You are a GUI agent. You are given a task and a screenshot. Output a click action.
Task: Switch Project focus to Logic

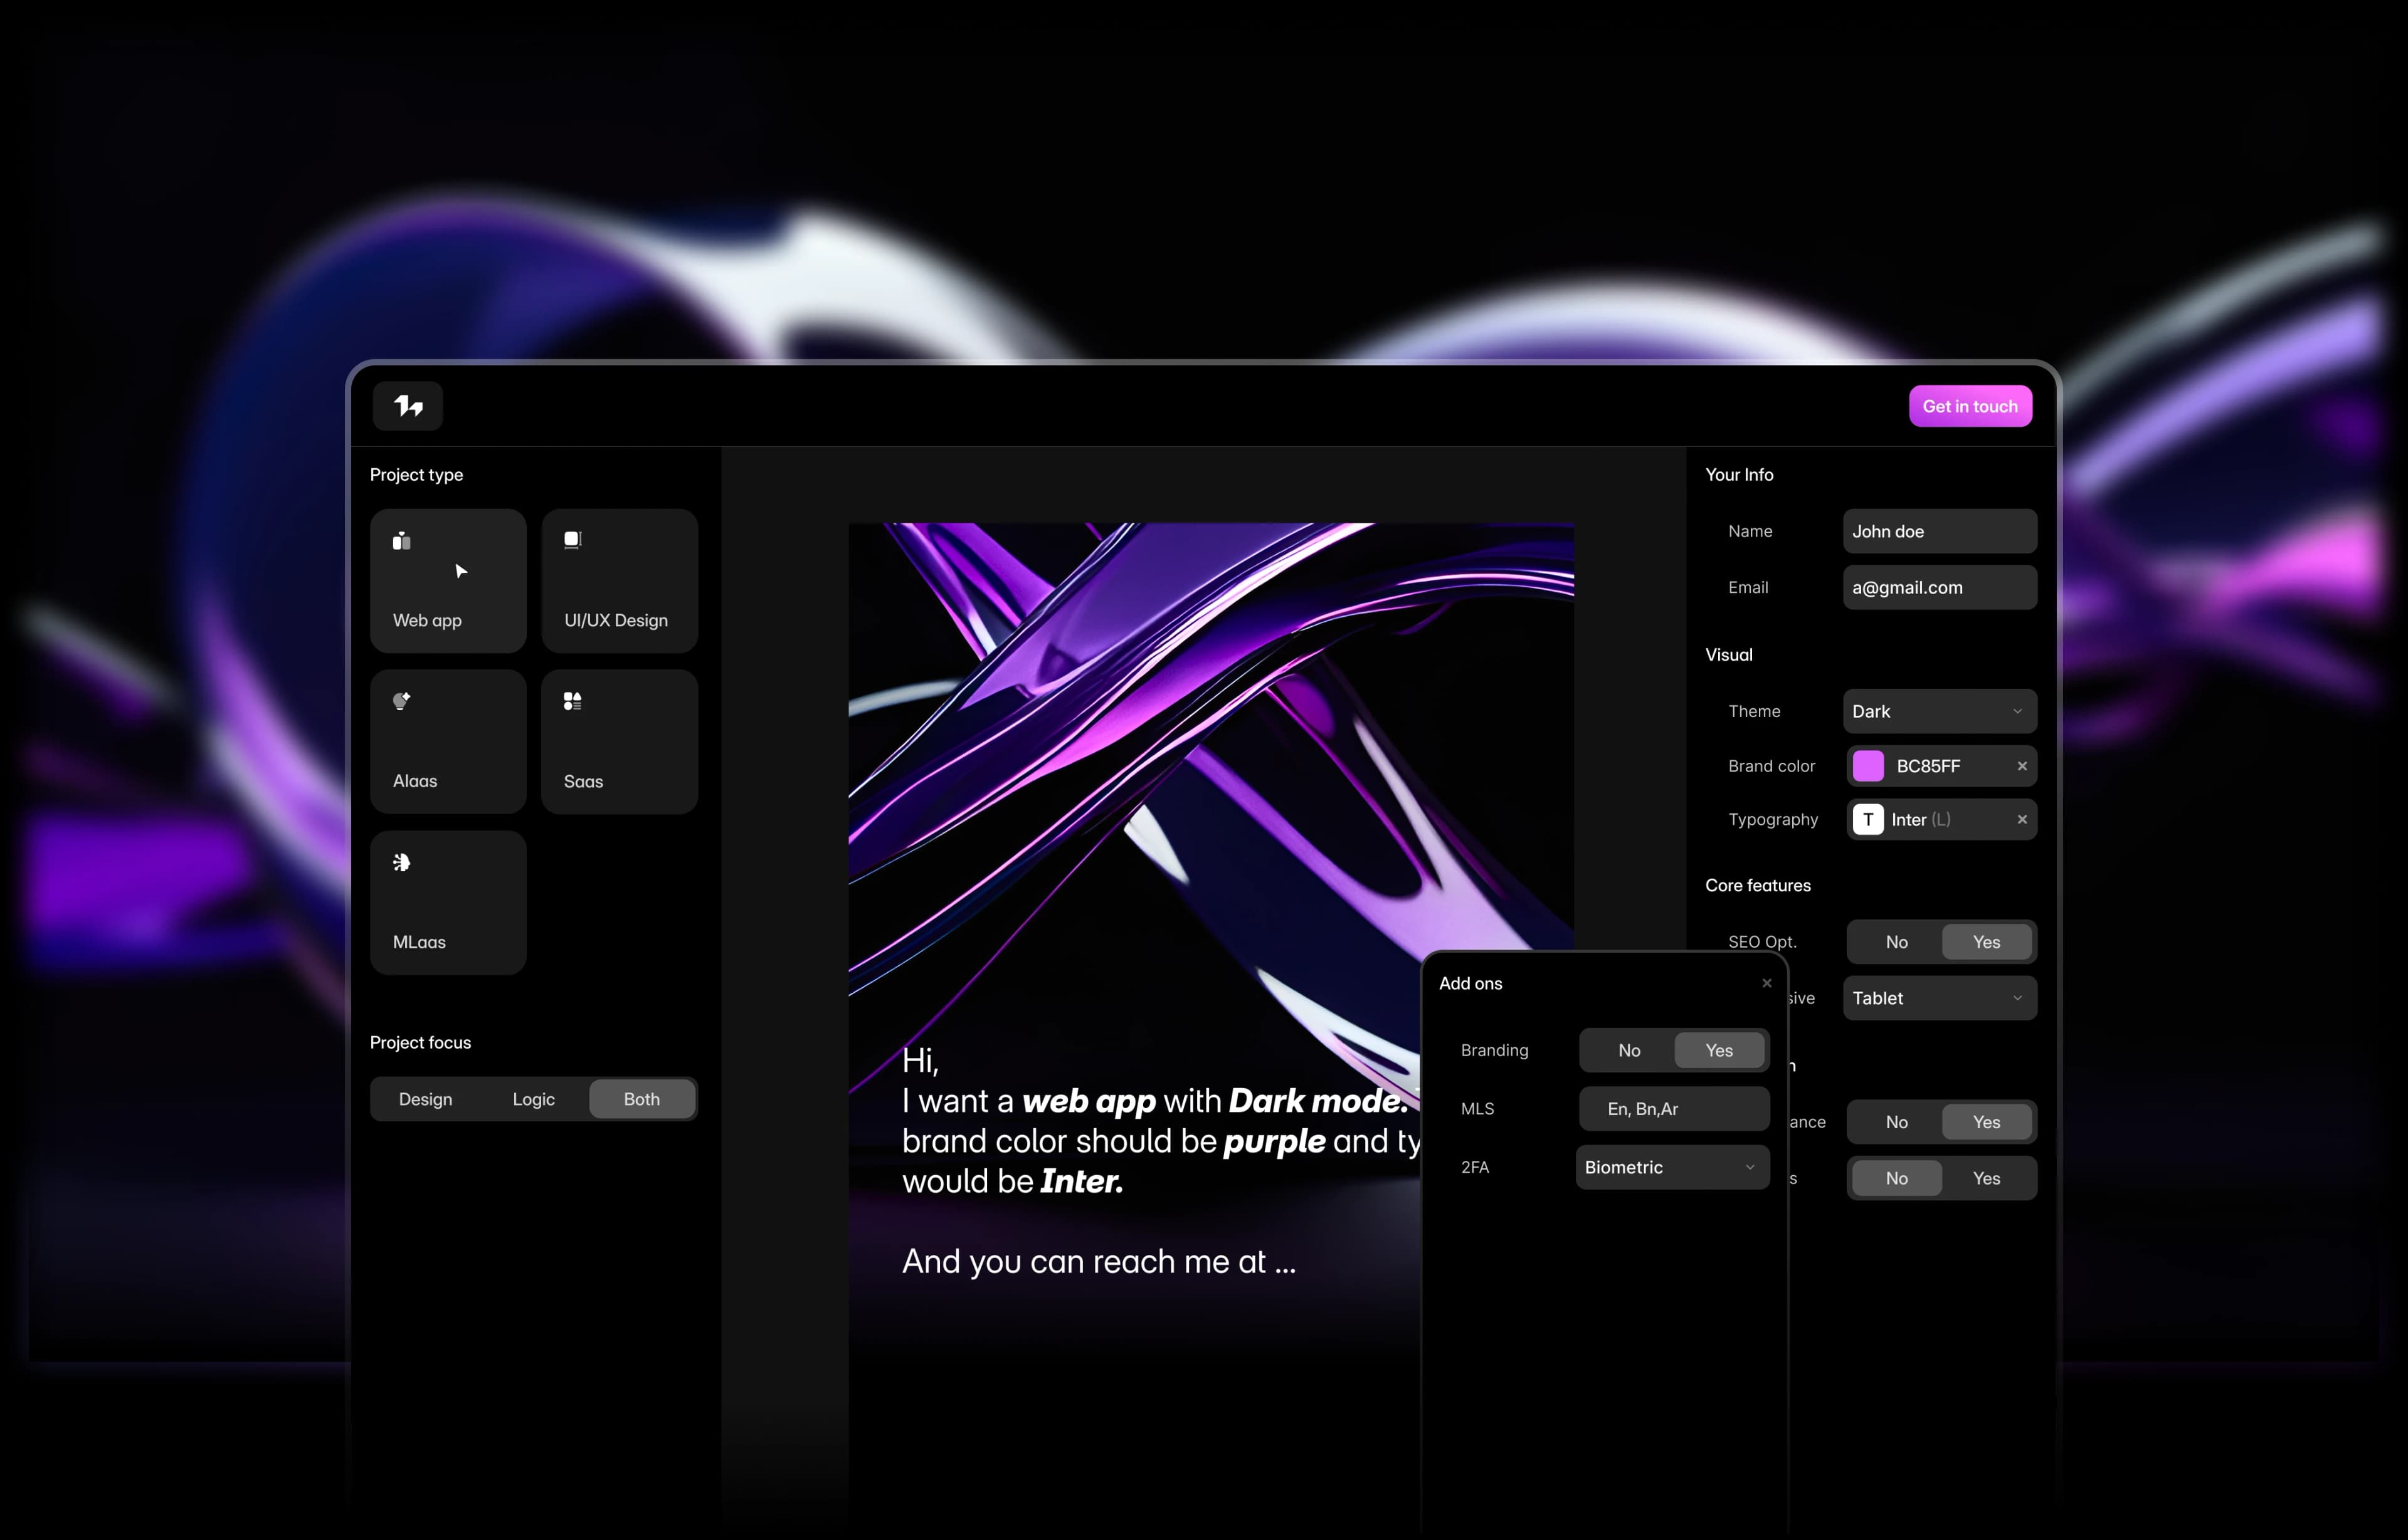click(x=533, y=1099)
